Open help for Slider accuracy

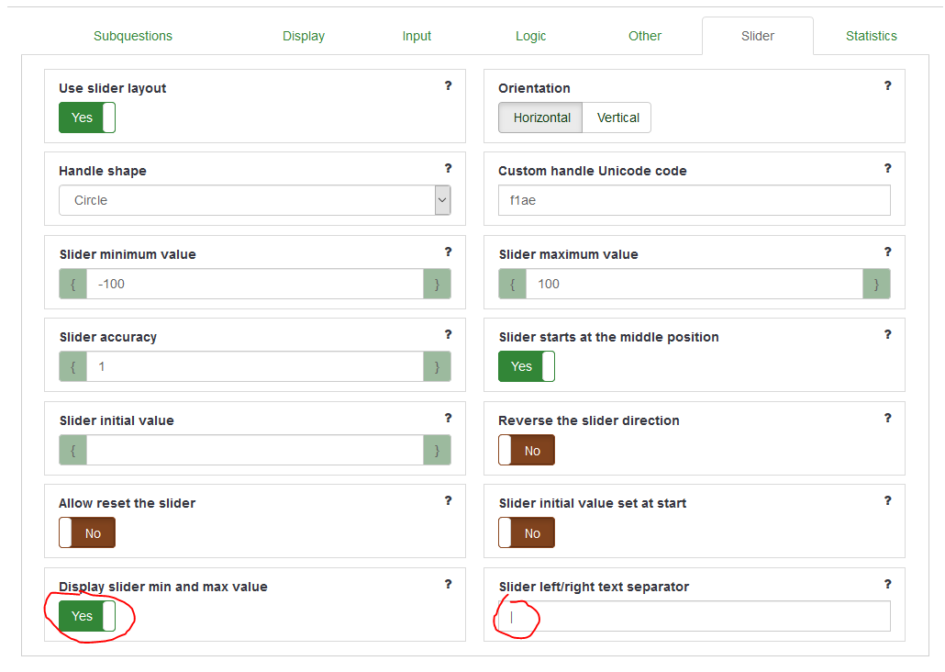pos(448,334)
